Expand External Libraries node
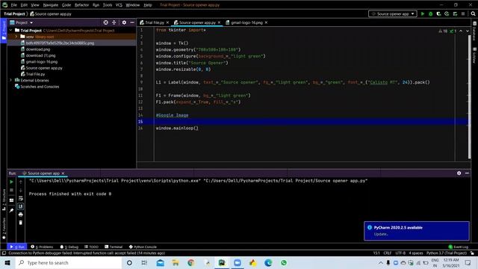The image size is (478, 269). pos(11,80)
